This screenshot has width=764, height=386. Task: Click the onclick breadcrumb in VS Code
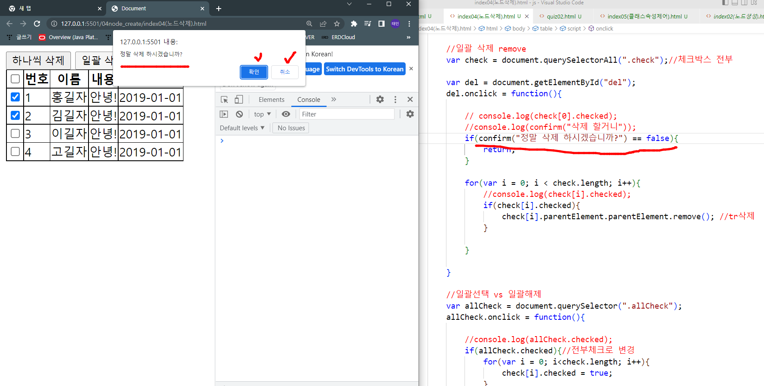coord(601,28)
